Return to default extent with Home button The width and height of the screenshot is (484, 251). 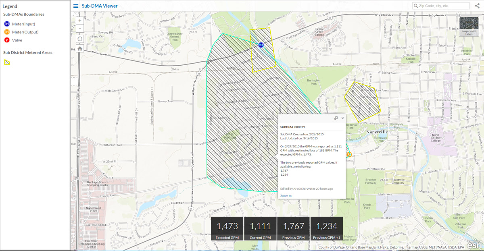point(80,49)
